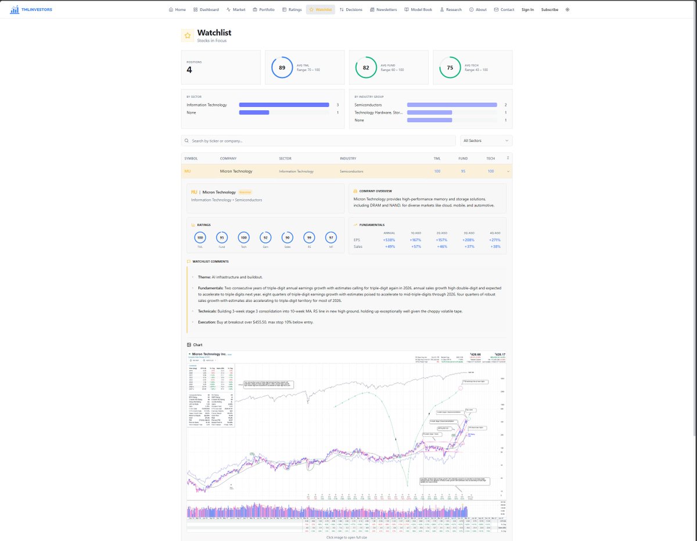Click the 'Click image to open full size' caption
Viewport: 697px width, 541px height.
[347, 536]
